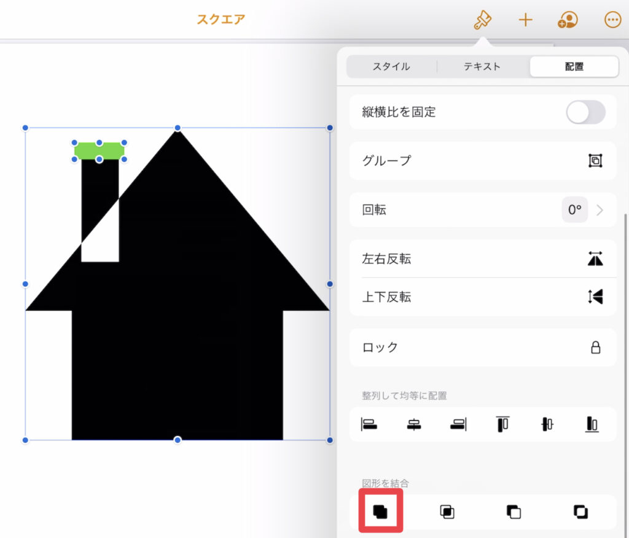The image size is (629, 538).
Task: Align selected objects to the right edge
Action: click(x=458, y=424)
